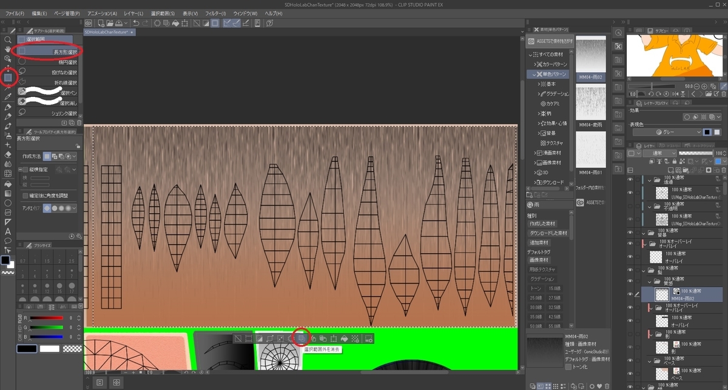Select the MM04-豪雨 material thumbnail
Image resolution: width=728 pixels, height=390 pixels.
590,102
